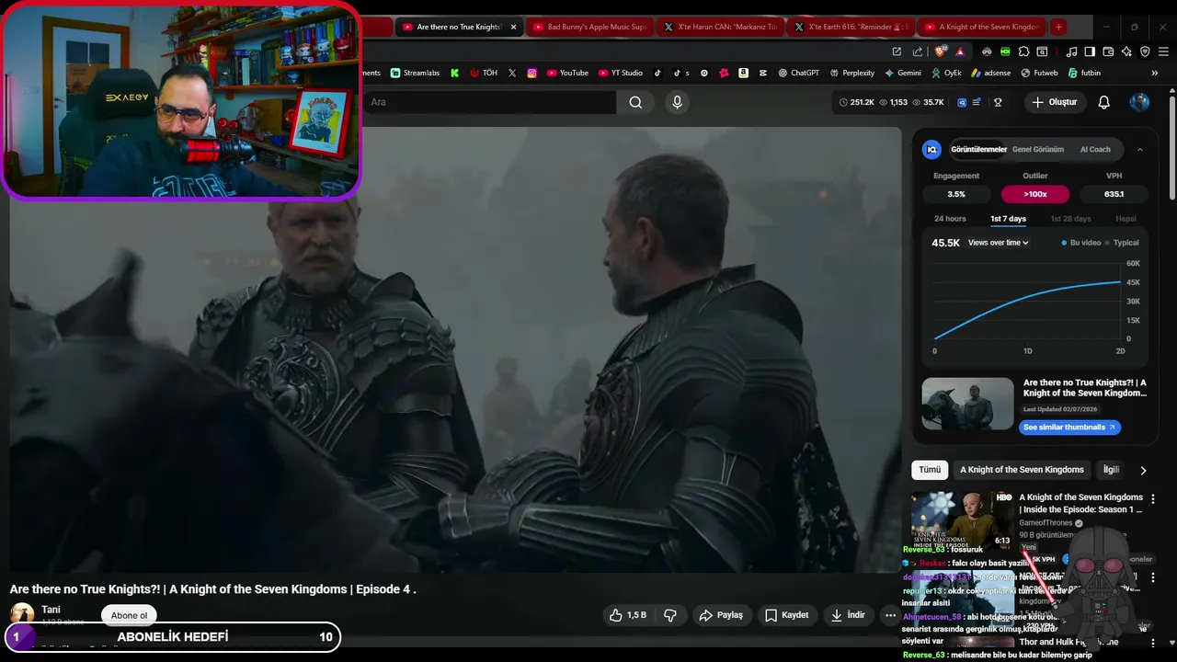Open Tani channel name link

click(51, 609)
